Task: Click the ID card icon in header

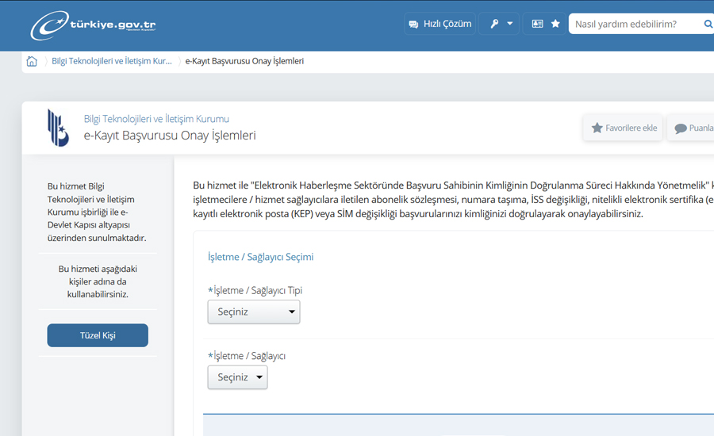Action: 537,24
